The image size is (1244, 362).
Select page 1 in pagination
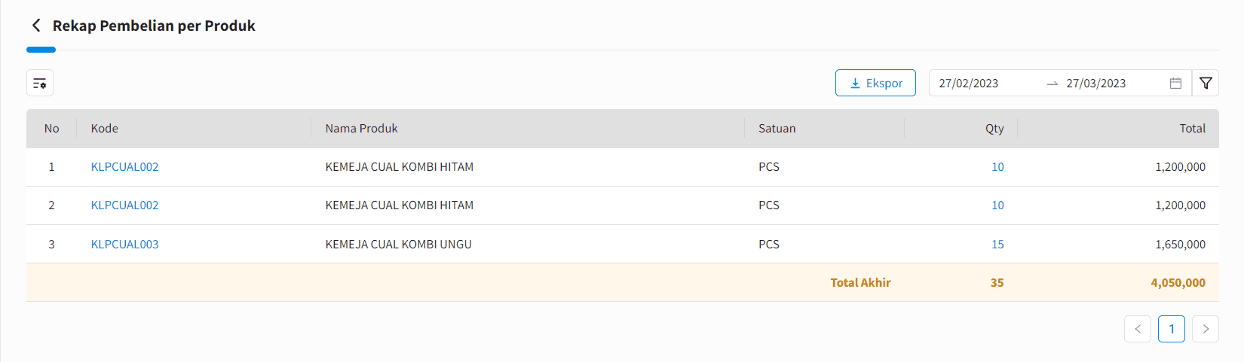point(1172,329)
